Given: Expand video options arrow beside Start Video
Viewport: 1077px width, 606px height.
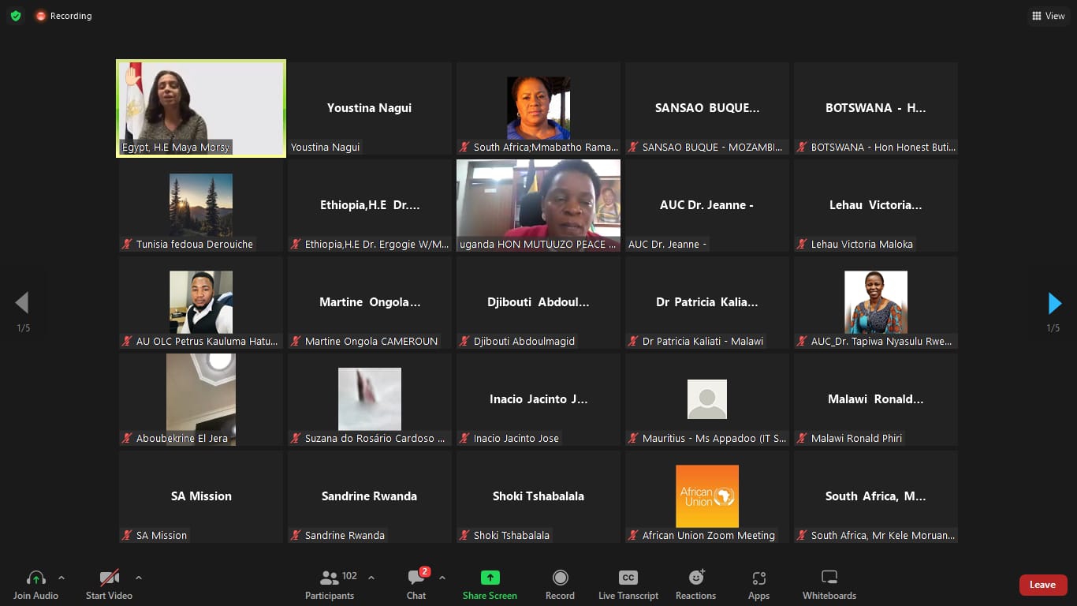Looking at the screenshot, I should [139, 578].
